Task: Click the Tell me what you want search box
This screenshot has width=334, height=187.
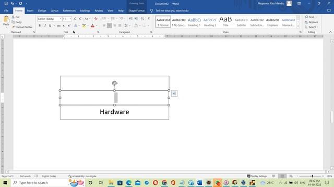Action: (x=172, y=10)
